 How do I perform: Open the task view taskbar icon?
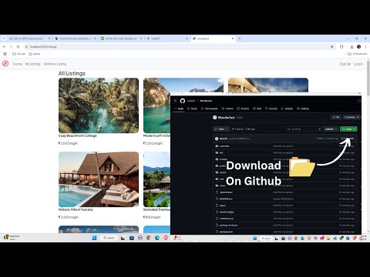(123, 238)
